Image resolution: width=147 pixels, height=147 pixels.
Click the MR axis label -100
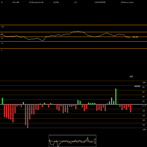[x=144, y=130]
